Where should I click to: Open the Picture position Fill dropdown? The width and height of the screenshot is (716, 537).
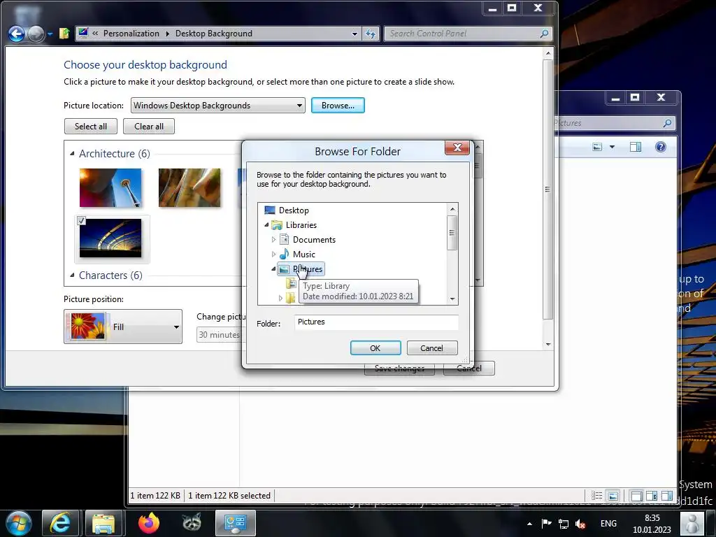(123, 327)
